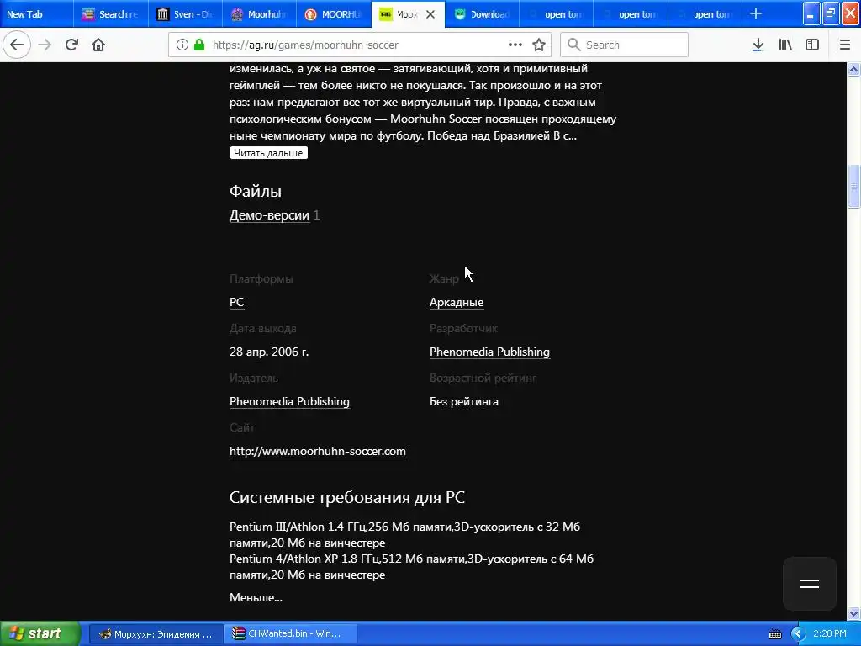Click the green secure connection padlock
861x646 pixels.
pyautogui.click(x=199, y=45)
